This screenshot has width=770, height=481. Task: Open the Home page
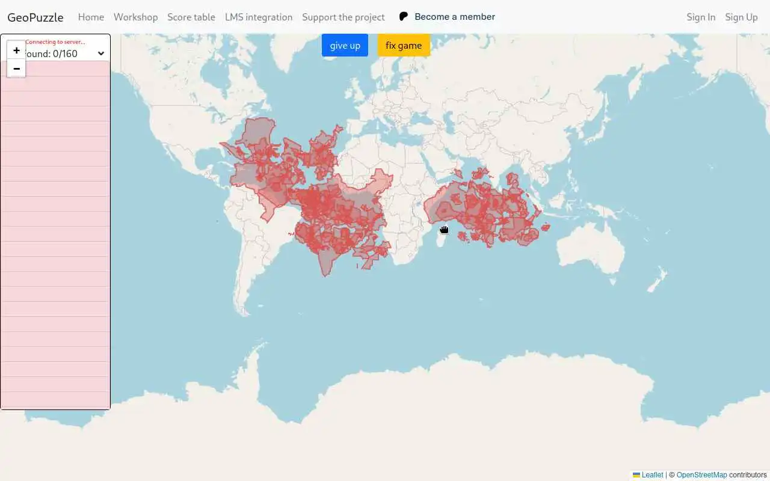click(91, 17)
